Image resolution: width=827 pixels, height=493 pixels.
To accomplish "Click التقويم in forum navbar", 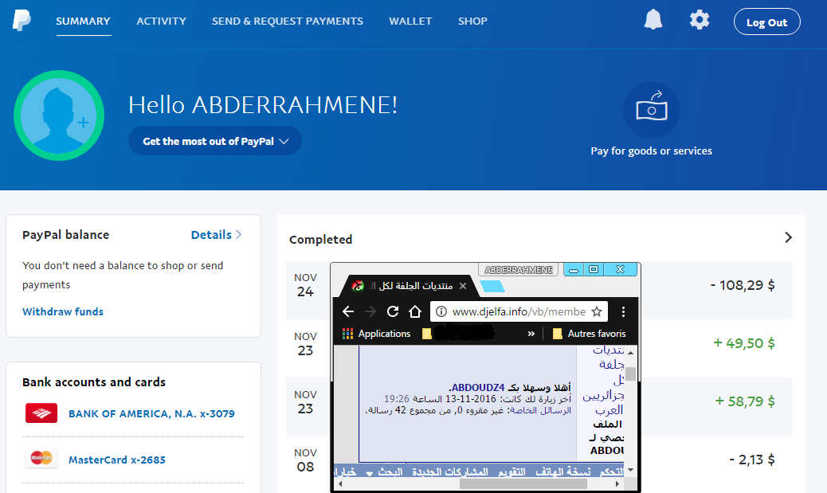I will pyautogui.click(x=511, y=472).
